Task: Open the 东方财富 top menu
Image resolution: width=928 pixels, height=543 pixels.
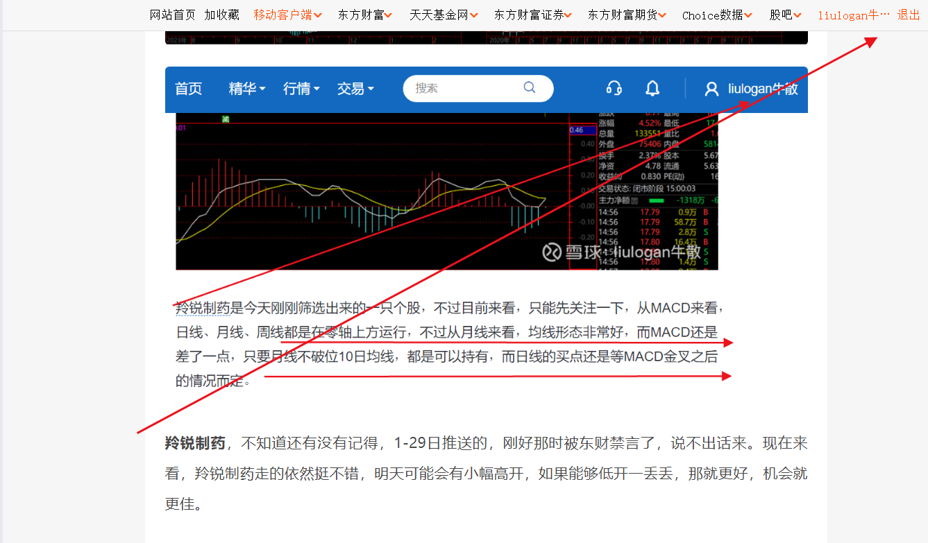Action: [365, 15]
